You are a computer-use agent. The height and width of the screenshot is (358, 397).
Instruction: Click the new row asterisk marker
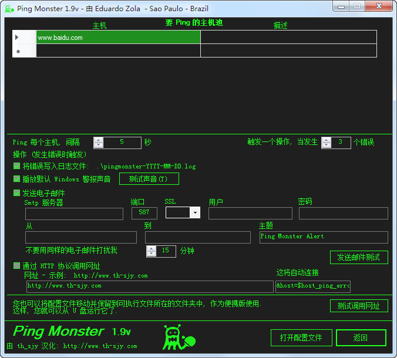coord(18,52)
